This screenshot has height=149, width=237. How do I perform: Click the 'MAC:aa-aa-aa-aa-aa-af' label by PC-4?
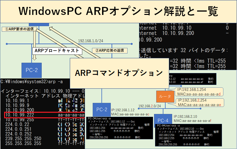coord(192,121)
